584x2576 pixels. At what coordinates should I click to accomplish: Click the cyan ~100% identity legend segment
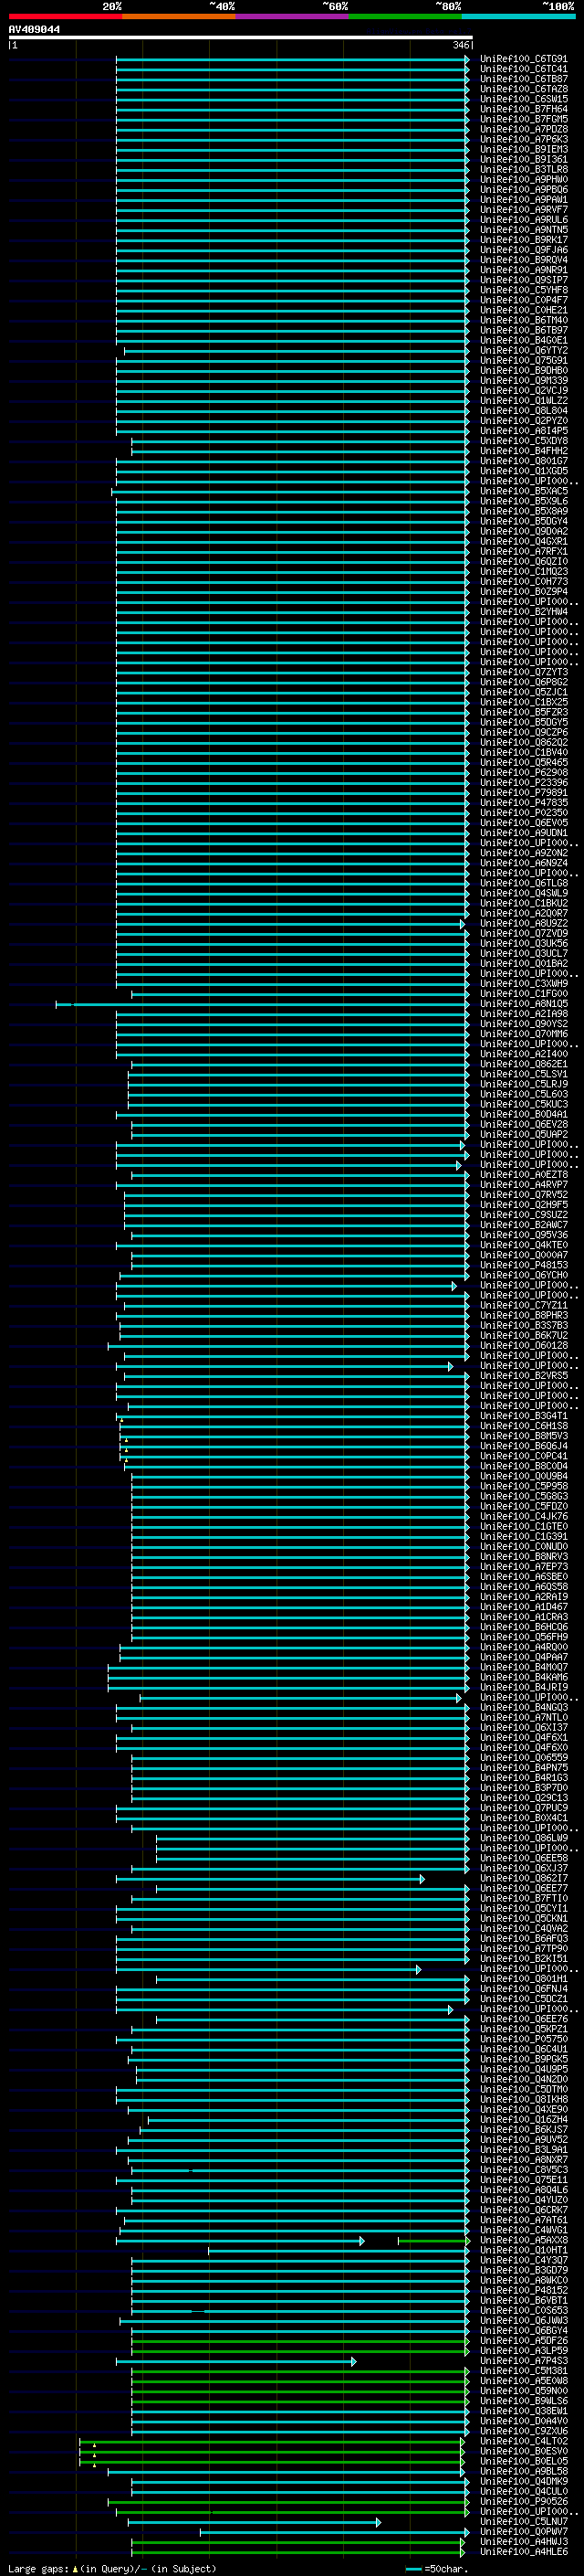click(519, 16)
